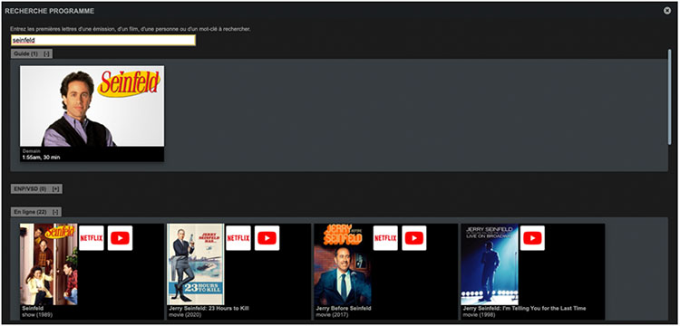Click the "RECHERCHE PROGRAMME" dialog title

click(x=50, y=11)
